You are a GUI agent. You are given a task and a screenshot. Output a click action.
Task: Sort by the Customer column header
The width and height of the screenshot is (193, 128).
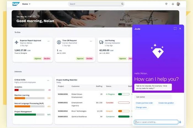(76, 86)
